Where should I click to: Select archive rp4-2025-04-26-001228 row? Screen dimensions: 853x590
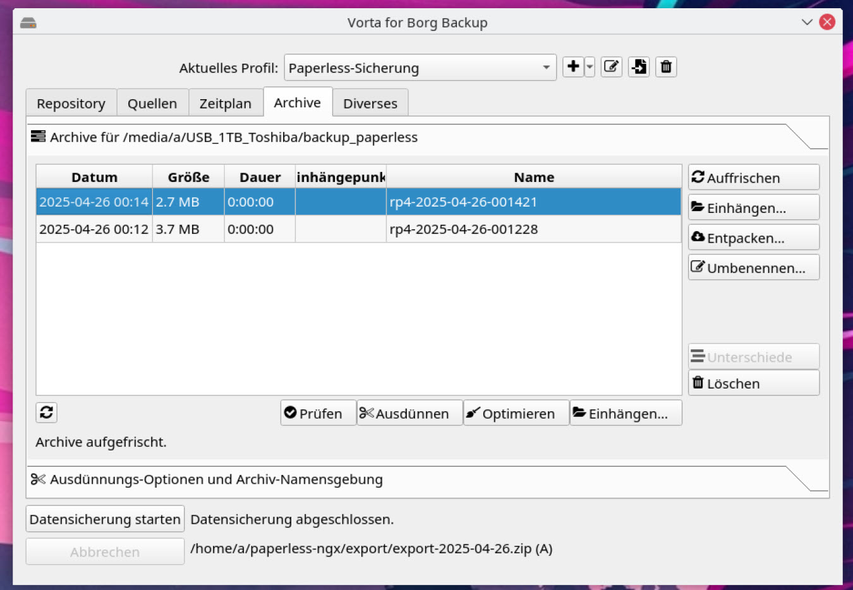coord(463,229)
